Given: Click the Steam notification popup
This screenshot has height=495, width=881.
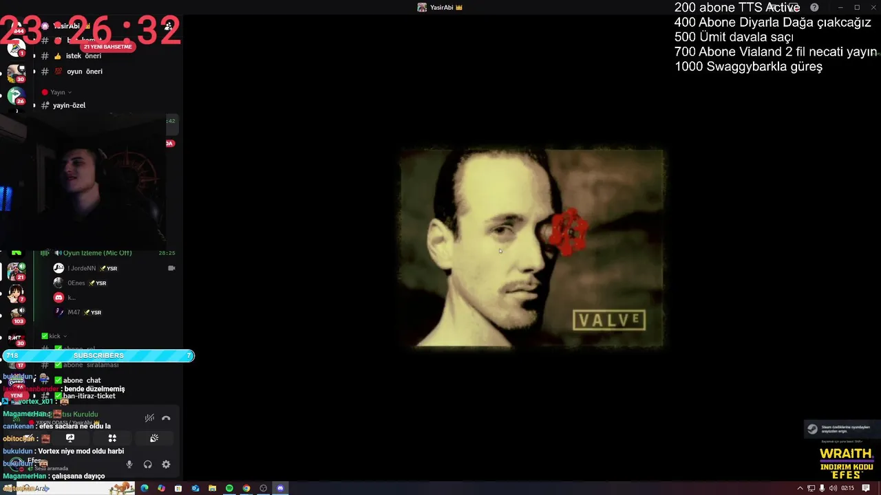Looking at the screenshot, I should [x=841, y=429].
